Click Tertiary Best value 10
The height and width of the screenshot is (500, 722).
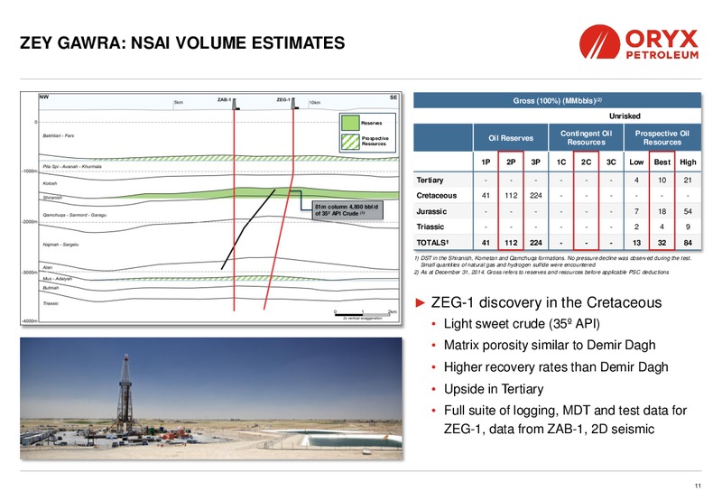click(662, 180)
